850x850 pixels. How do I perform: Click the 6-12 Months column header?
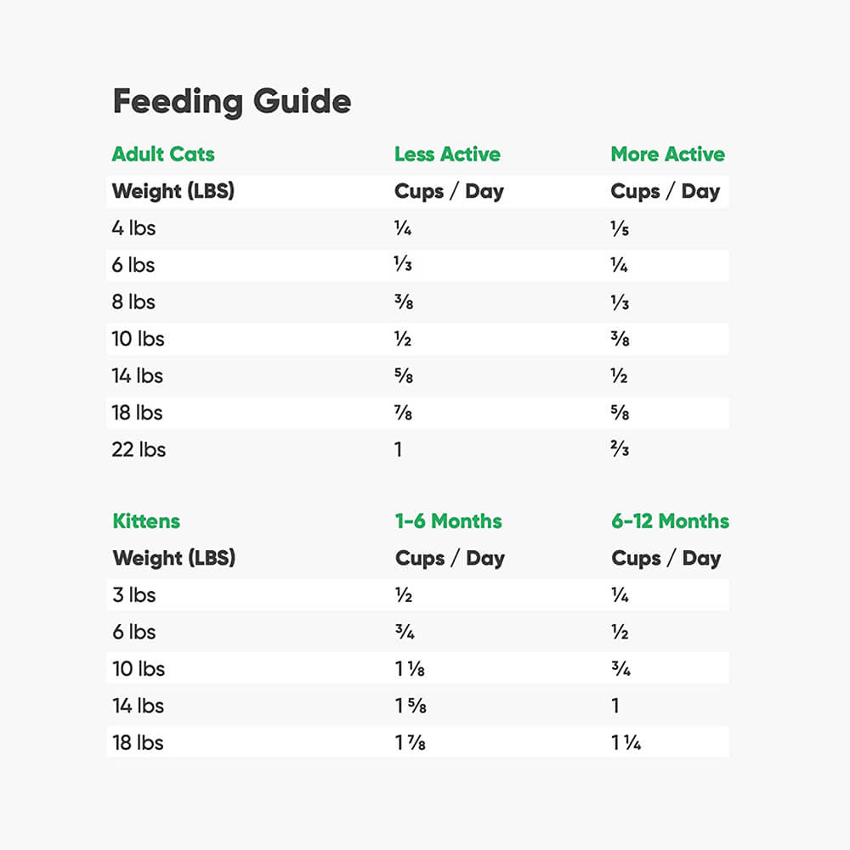(670, 521)
